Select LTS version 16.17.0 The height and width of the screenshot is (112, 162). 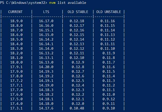46,21
